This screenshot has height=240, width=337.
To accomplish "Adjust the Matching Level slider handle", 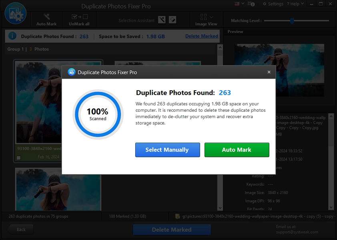I will (x=292, y=21).
